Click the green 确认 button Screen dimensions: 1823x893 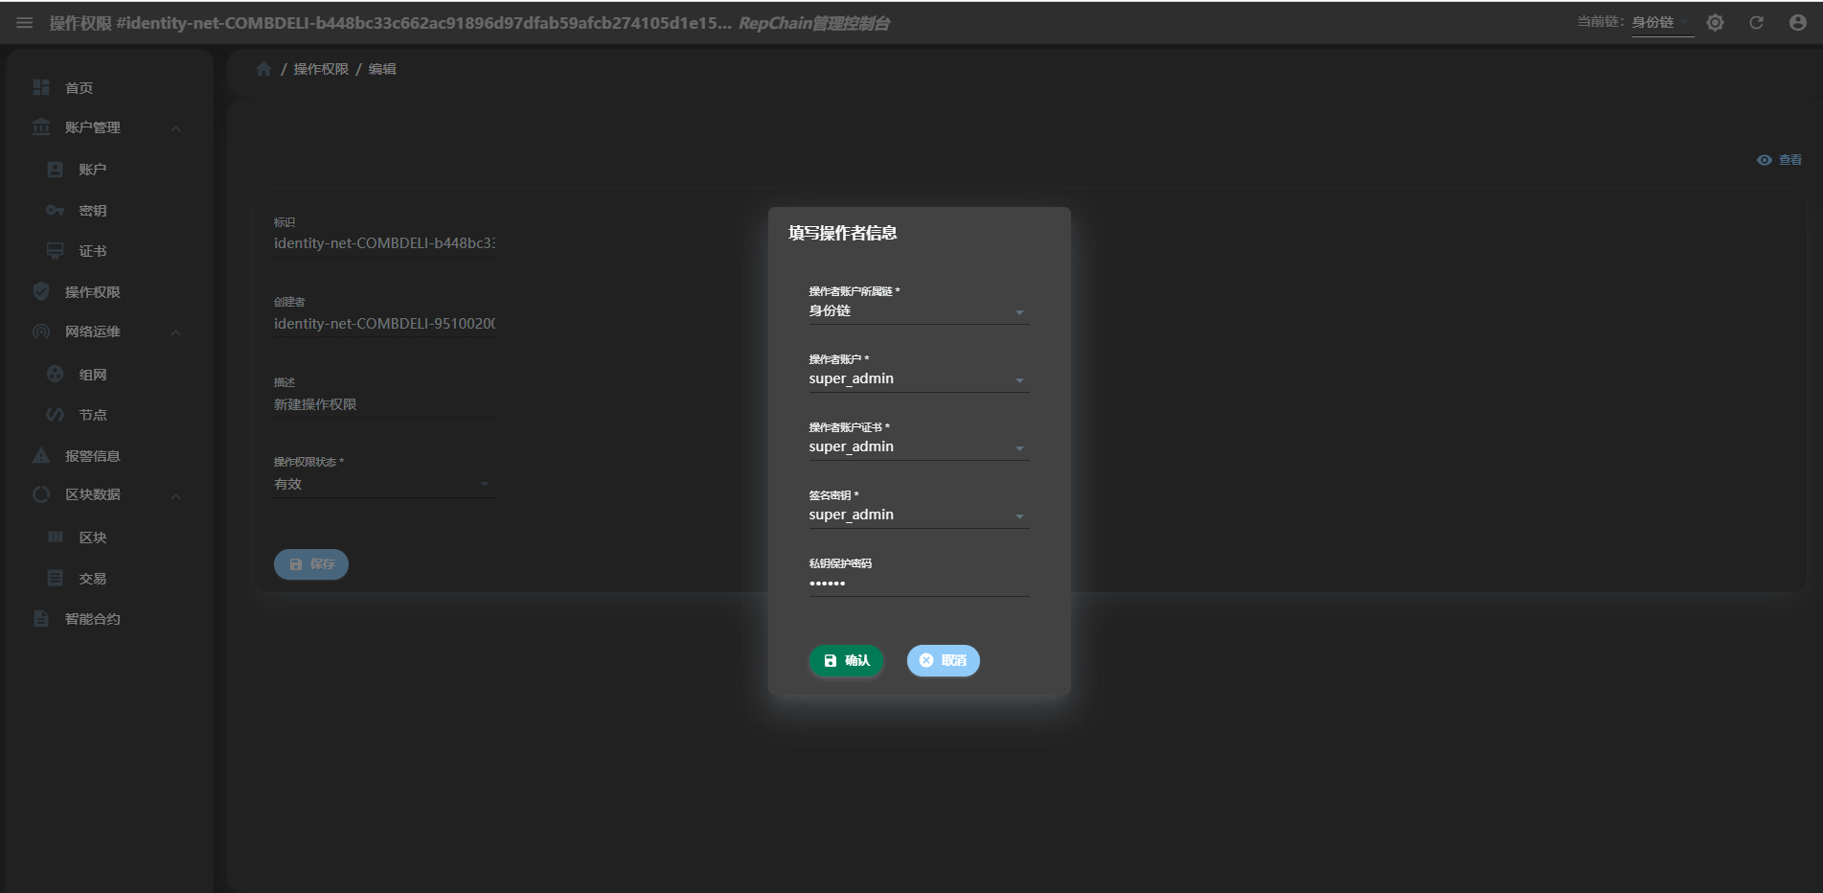(x=846, y=660)
